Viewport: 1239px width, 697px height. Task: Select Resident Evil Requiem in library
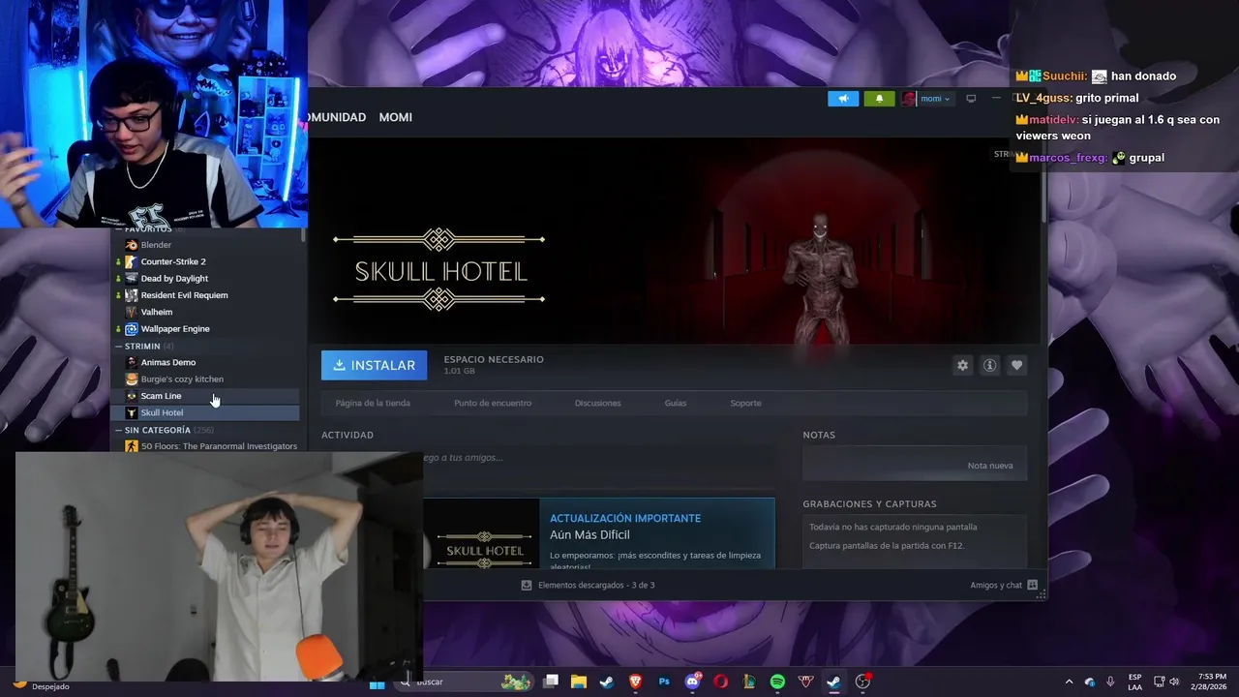click(207, 295)
